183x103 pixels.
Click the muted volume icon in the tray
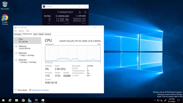tap(161, 100)
